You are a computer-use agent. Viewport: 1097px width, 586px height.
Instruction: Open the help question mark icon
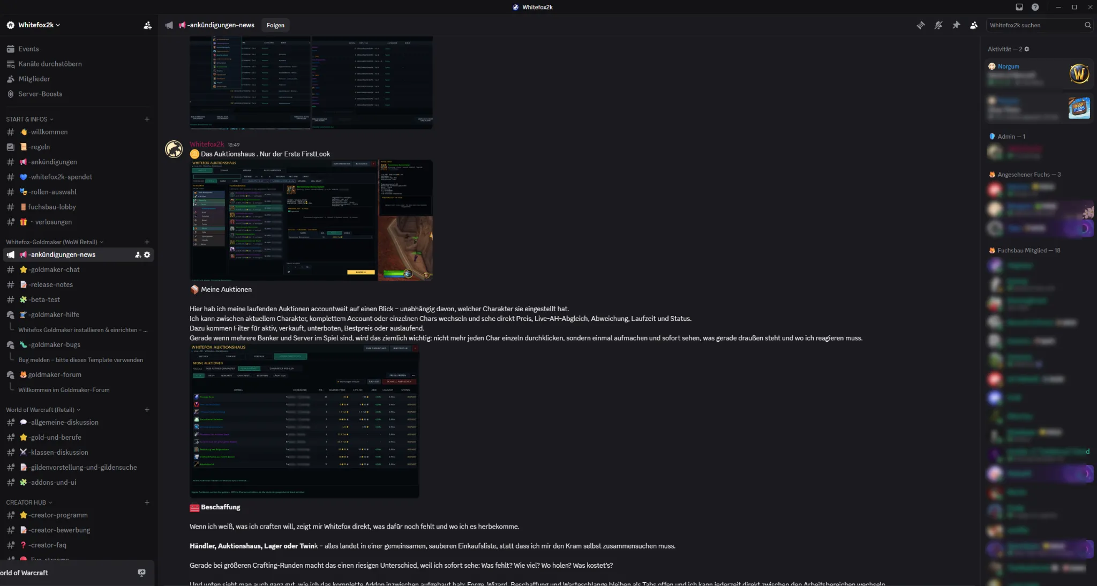pos(1035,7)
